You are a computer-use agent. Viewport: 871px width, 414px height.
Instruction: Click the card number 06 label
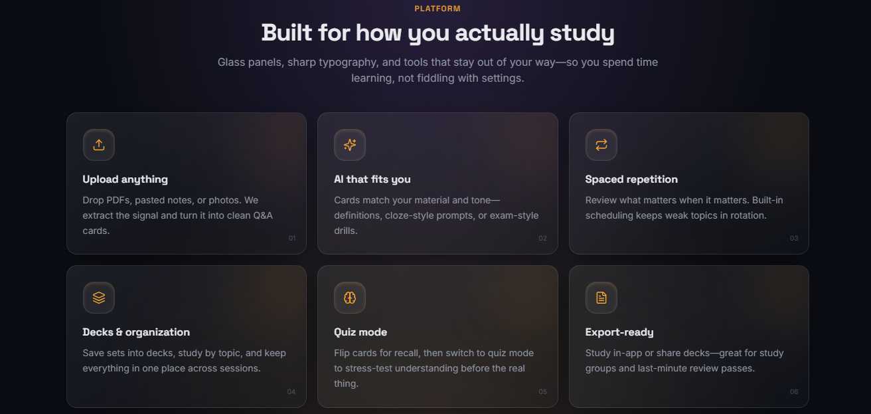(x=794, y=391)
